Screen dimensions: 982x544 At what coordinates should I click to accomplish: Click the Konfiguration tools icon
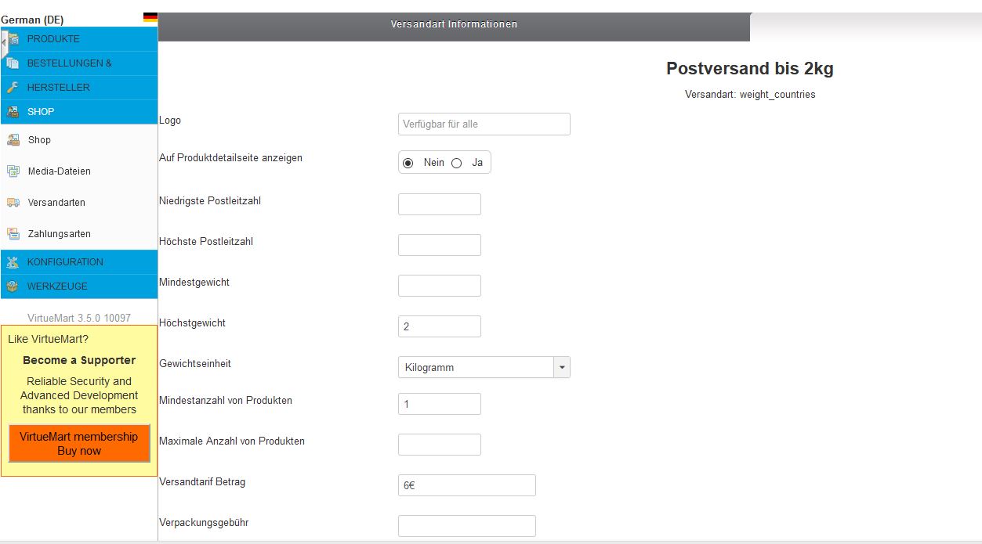pyautogui.click(x=13, y=262)
